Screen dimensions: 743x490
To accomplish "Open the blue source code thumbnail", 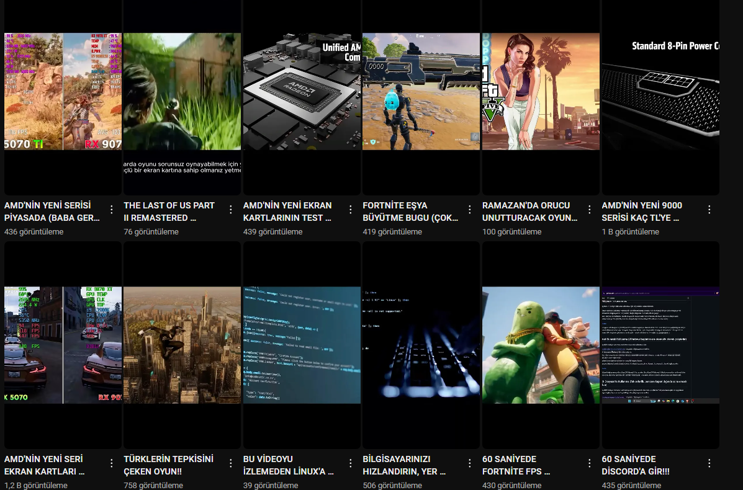I will (x=302, y=345).
